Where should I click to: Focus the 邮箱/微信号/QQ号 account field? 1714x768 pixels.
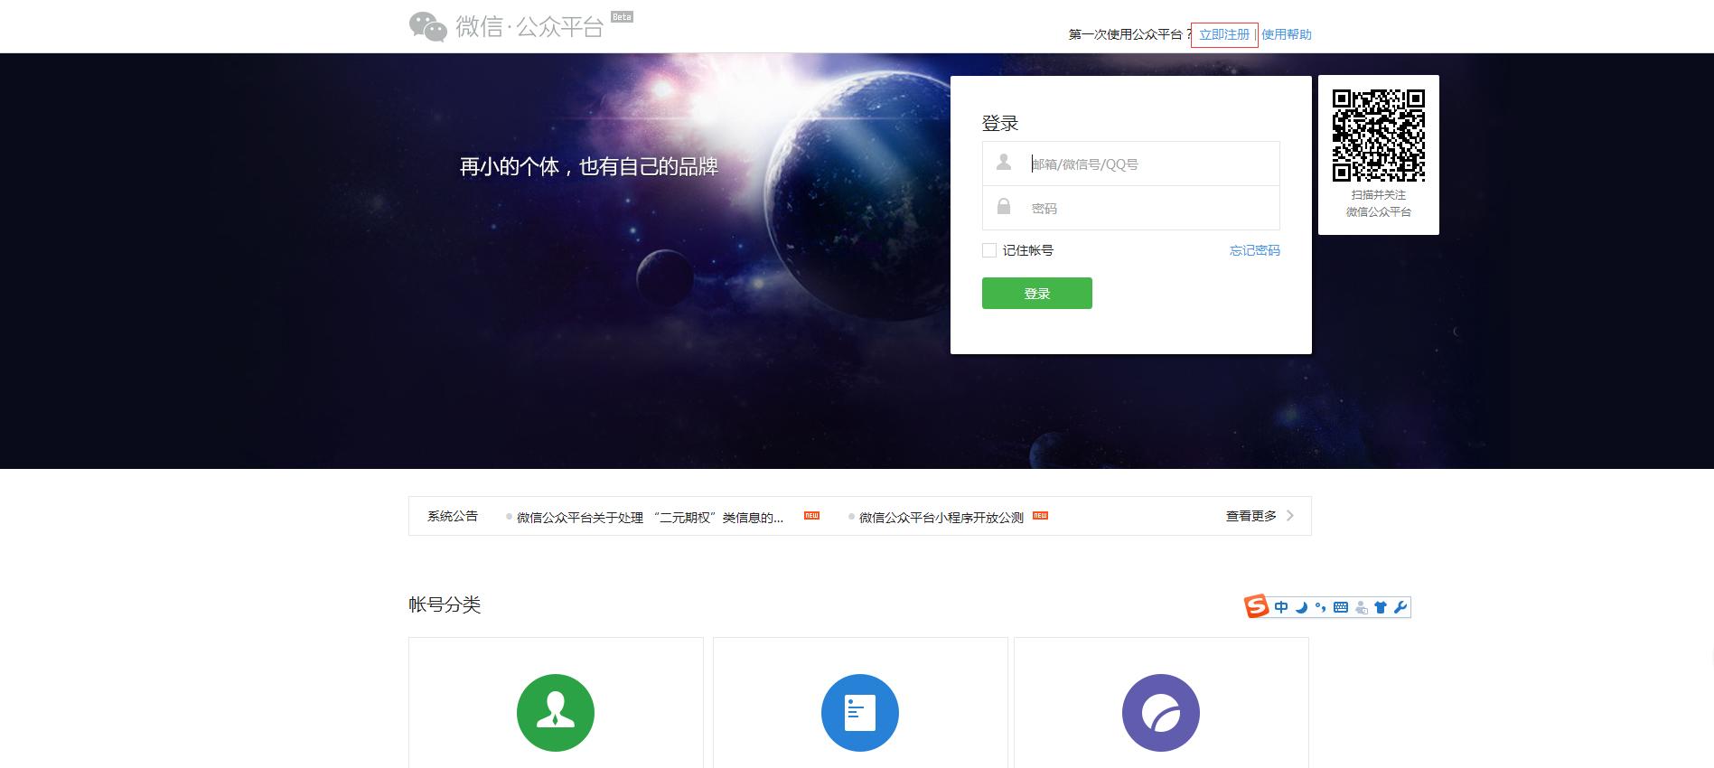point(1130,164)
